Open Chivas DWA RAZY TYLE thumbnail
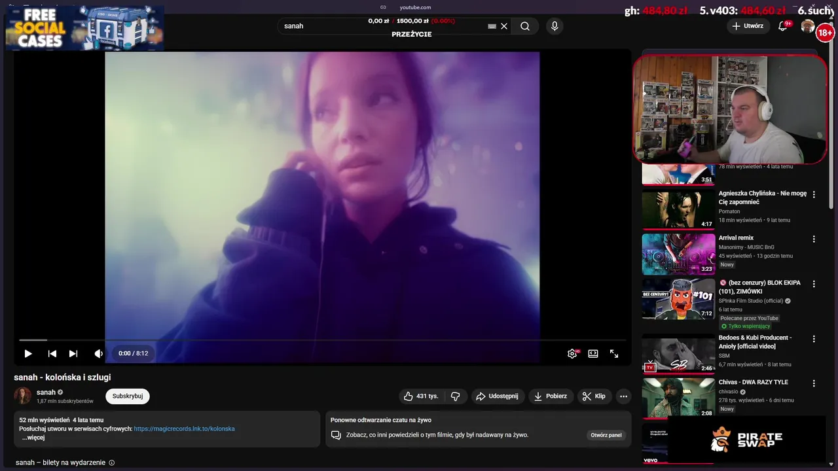The width and height of the screenshot is (838, 471). [678, 397]
